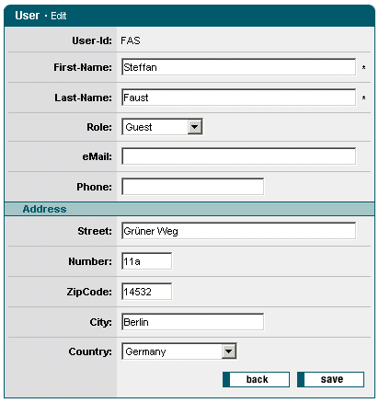Image resolution: width=379 pixels, height=403 pixels.
Task: Click the User-Id value FAS
Action: point(131,40)
